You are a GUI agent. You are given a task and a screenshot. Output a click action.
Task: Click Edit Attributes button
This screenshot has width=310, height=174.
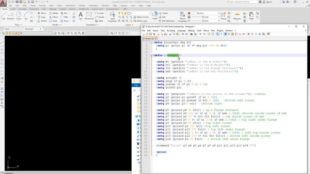click(x=167, y=21)
